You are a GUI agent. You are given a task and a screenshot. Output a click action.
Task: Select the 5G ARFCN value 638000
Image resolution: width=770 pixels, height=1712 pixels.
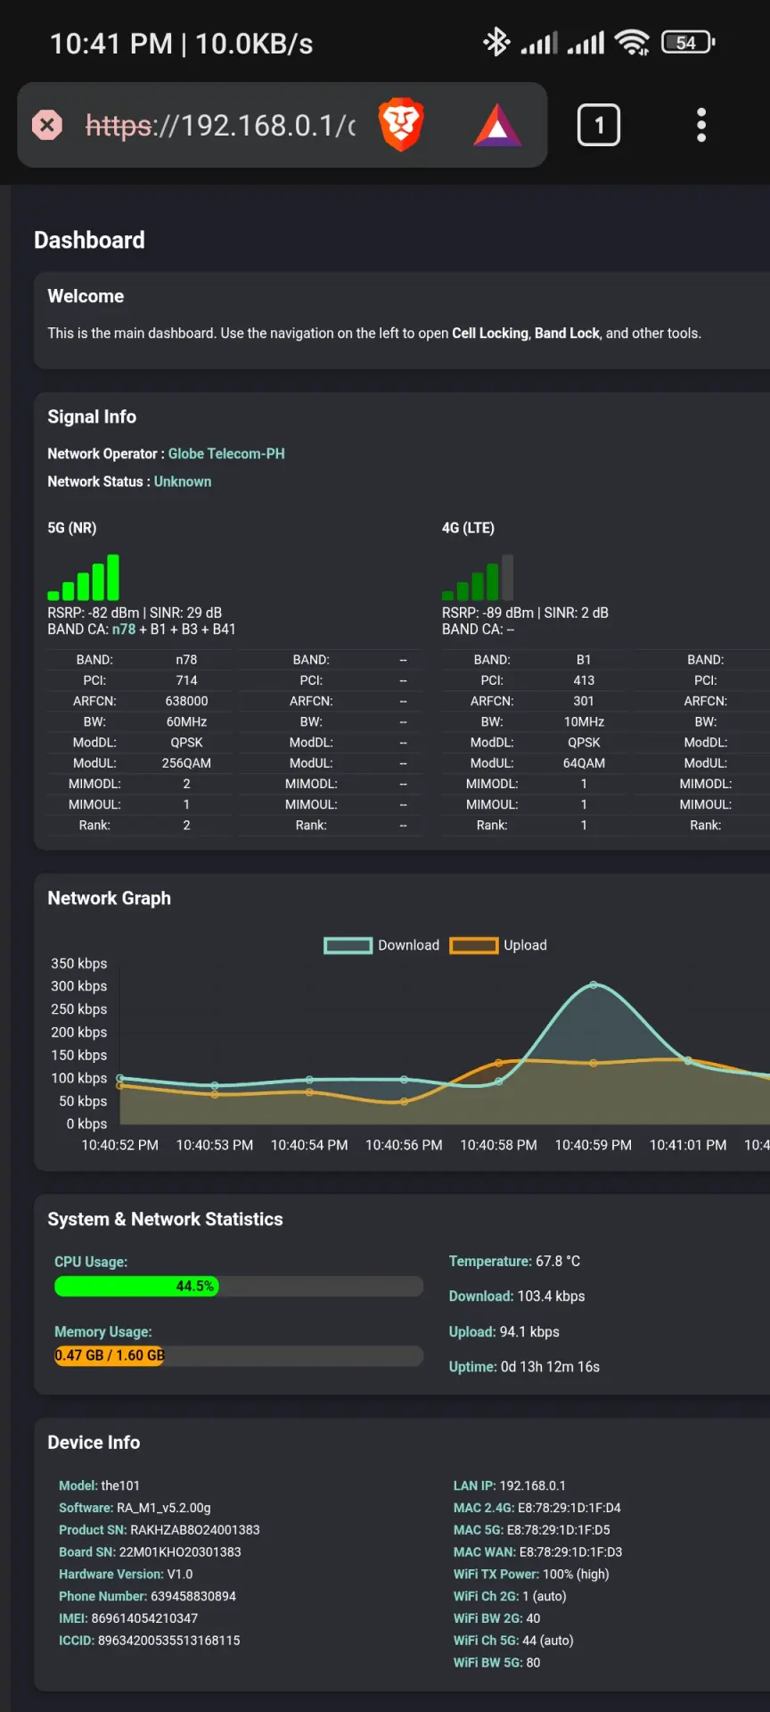pyautogui.click(x=186, y=701)
